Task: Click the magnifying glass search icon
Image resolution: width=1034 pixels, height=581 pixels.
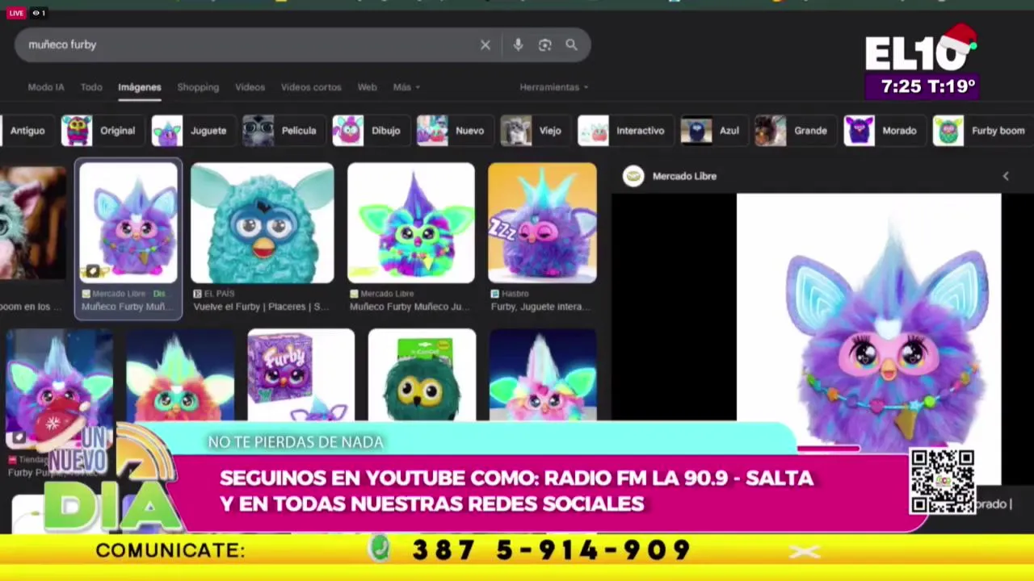Action: [x=572, y=45]
